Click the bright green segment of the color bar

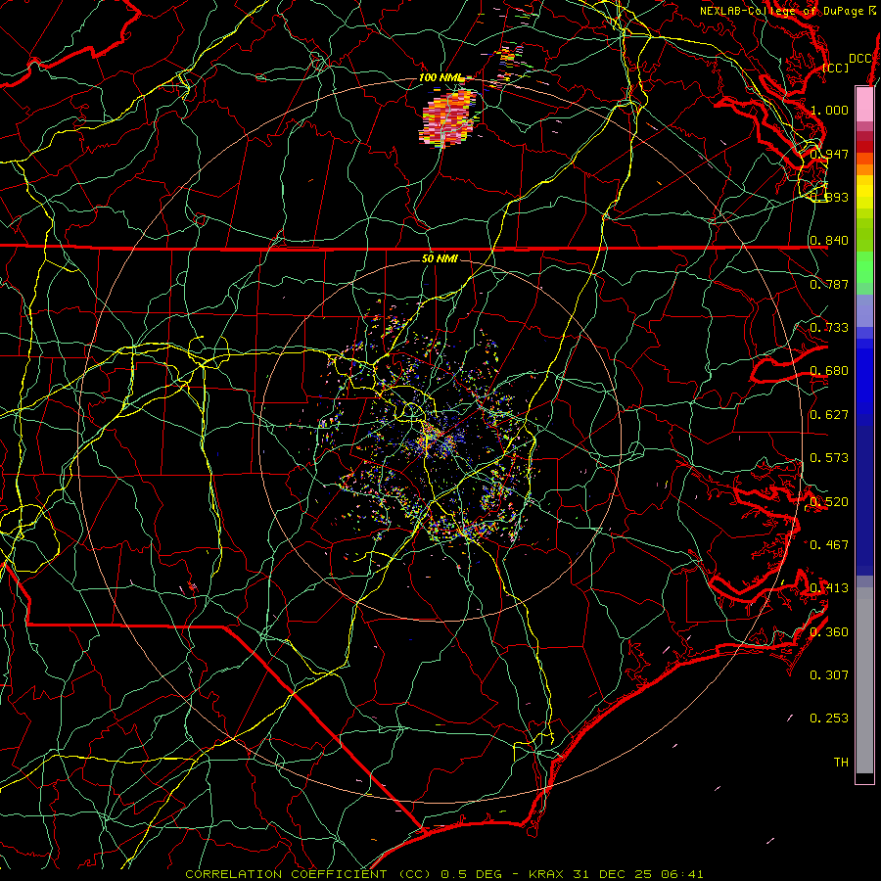tap(864, 267)
